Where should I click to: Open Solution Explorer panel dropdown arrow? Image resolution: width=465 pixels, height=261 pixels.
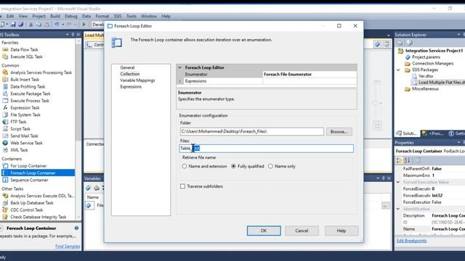point(459,35)
